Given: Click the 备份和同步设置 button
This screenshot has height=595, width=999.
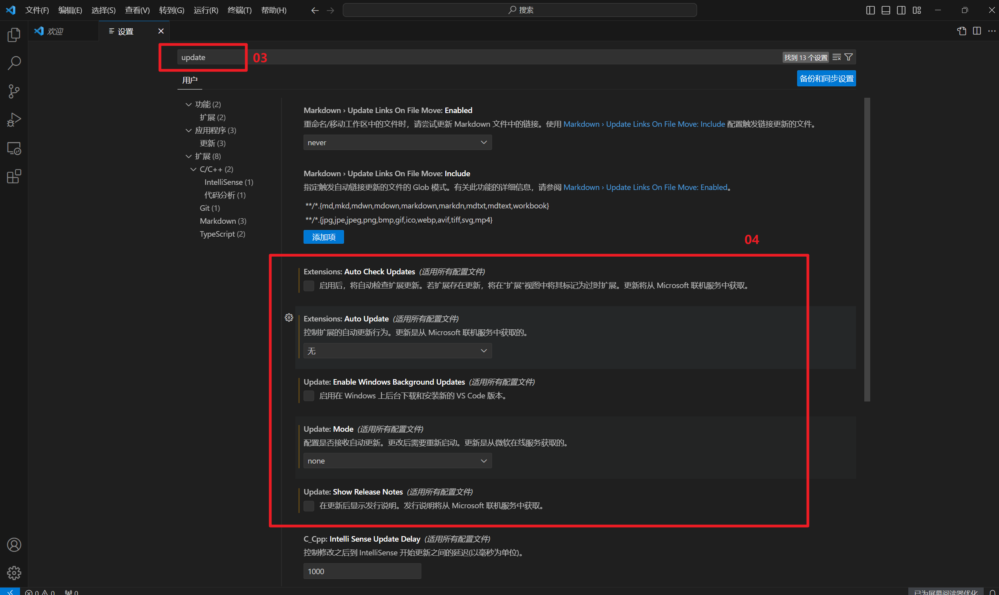Looking at the screenshot, I should (x=826, y=78).
